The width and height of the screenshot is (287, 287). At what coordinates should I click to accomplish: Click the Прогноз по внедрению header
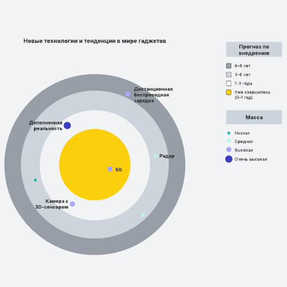tap(254, 50)
